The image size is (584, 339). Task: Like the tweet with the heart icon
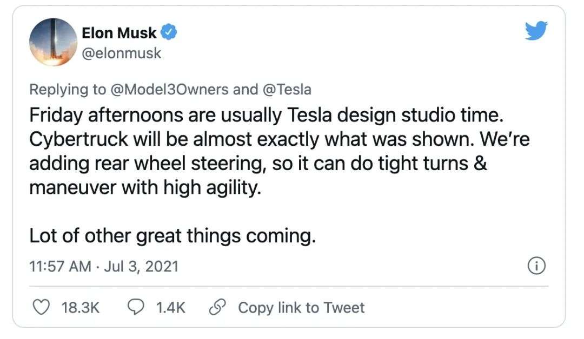click(x=42, y=307)
